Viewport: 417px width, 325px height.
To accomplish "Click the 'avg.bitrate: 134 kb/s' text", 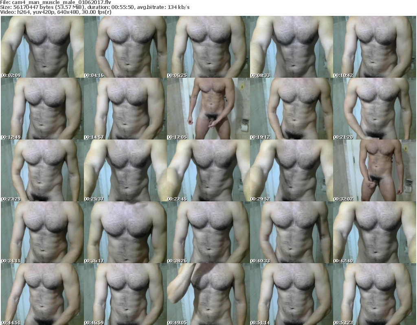I will (x=163, y=7).
